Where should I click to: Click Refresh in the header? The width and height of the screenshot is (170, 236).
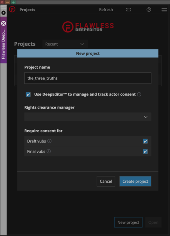(x=106, y=10)
